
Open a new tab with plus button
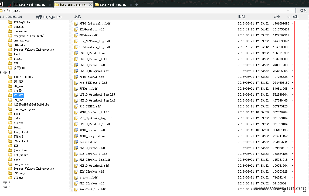[x=136, y=5]
